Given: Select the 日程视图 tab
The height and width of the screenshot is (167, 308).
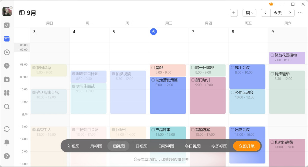Looking at the screenshot, I should point(166,146).
